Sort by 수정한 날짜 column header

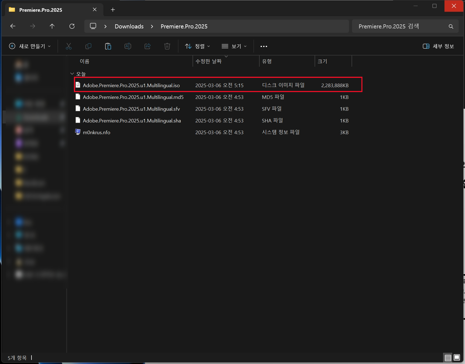point(209,61)
